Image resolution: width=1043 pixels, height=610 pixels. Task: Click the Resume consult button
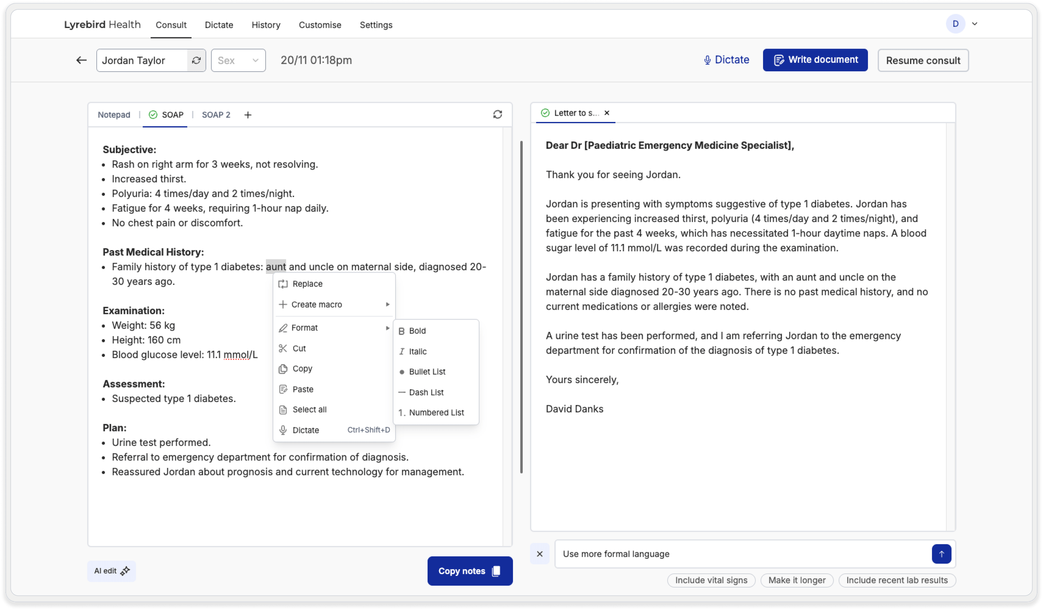923,60
